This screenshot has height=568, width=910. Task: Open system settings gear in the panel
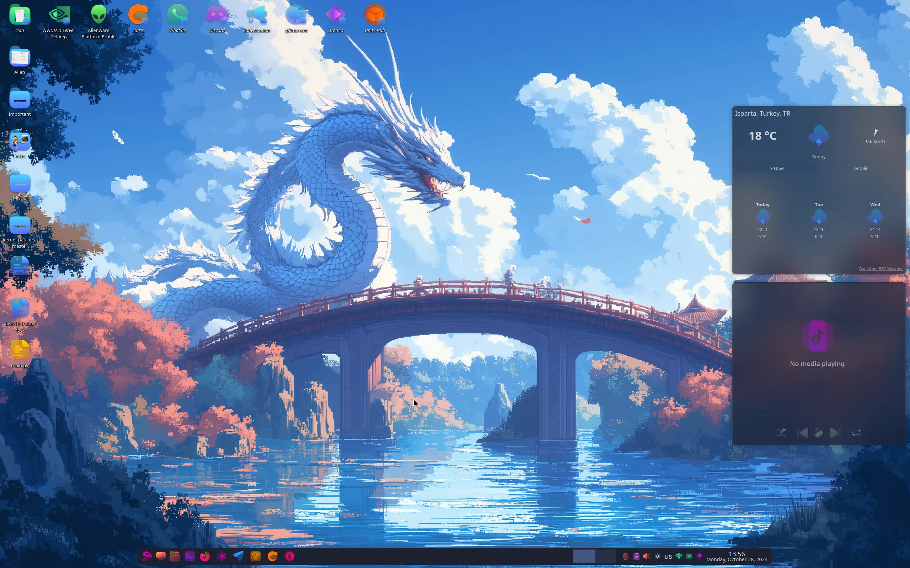tap(221, 556)
